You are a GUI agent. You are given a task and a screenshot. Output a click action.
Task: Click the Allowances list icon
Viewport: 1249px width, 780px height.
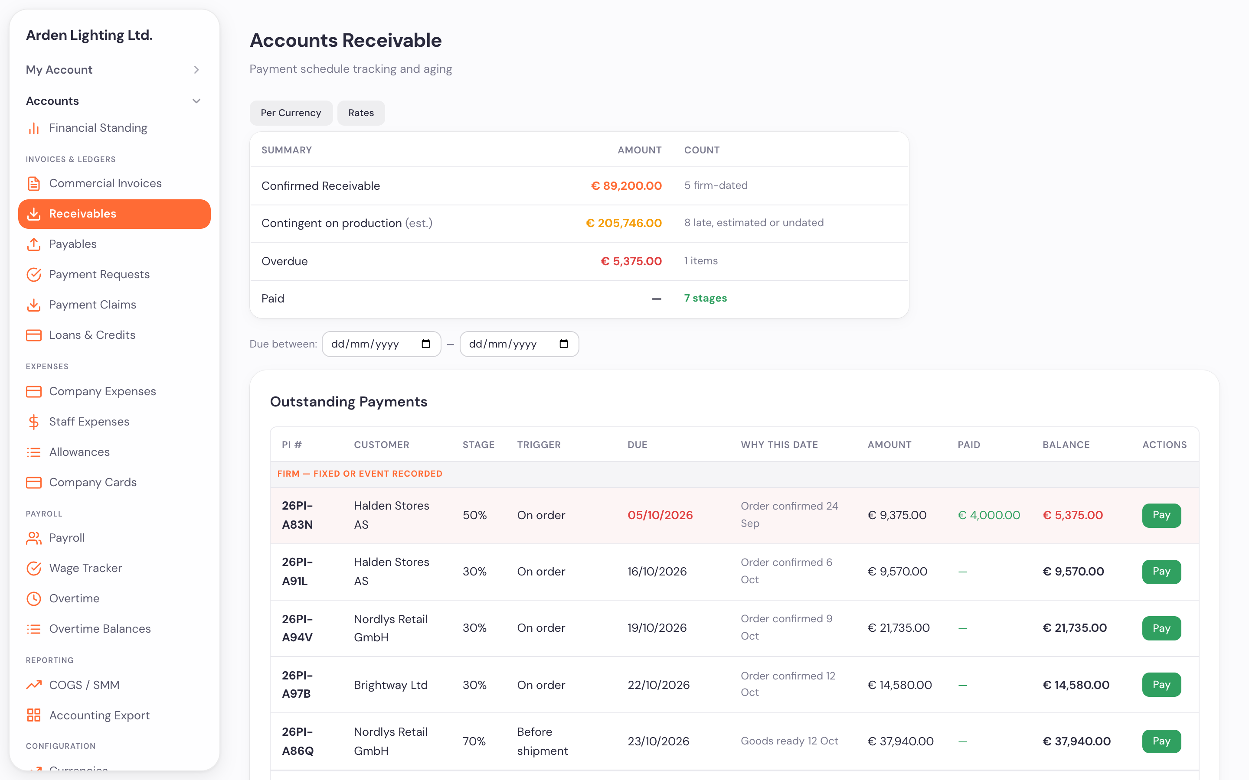(x=33, y=452)
